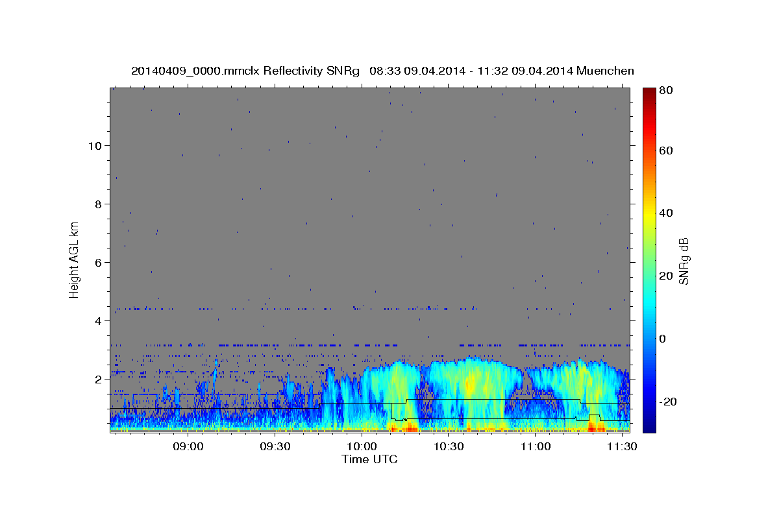Click the 'SNRg dB' colorbar label
The width and height of the screenshot is (779, 519).
point(683,261)
